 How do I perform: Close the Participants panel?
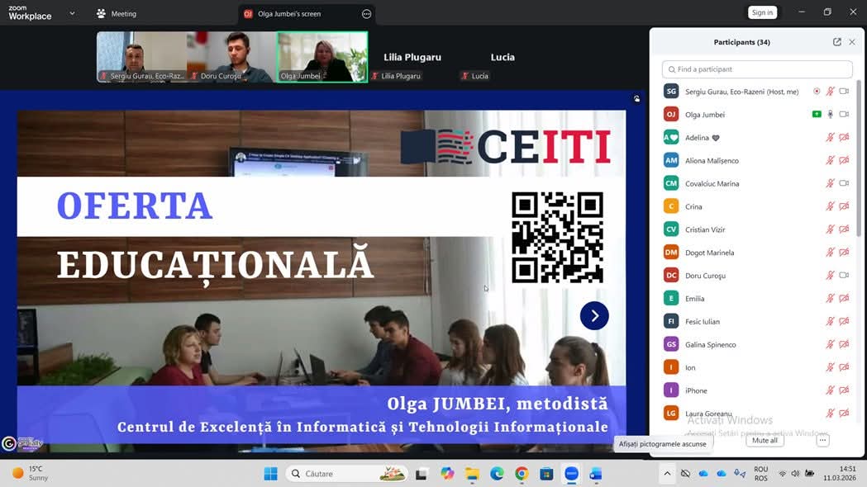852,42
